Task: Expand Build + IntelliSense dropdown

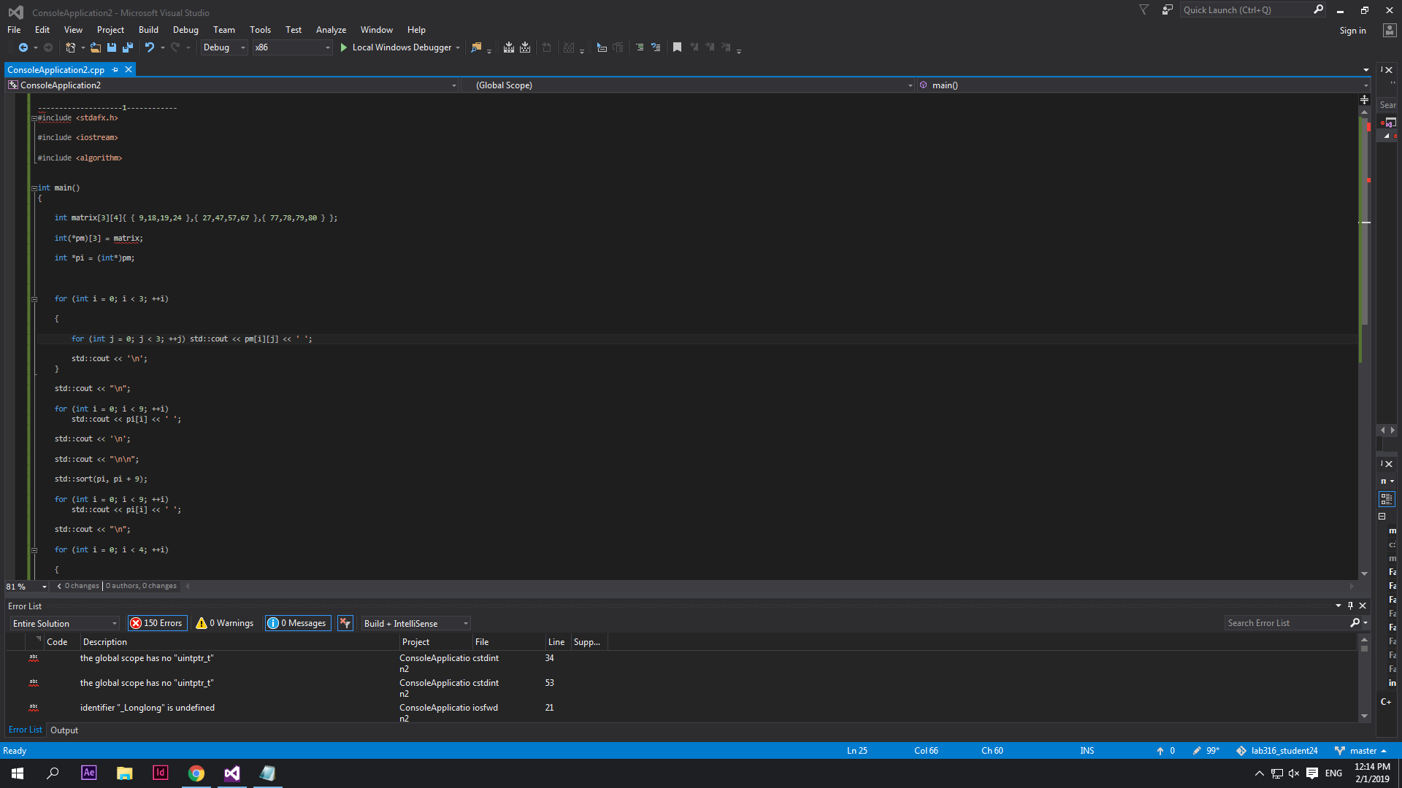Action: pos(416,624)
